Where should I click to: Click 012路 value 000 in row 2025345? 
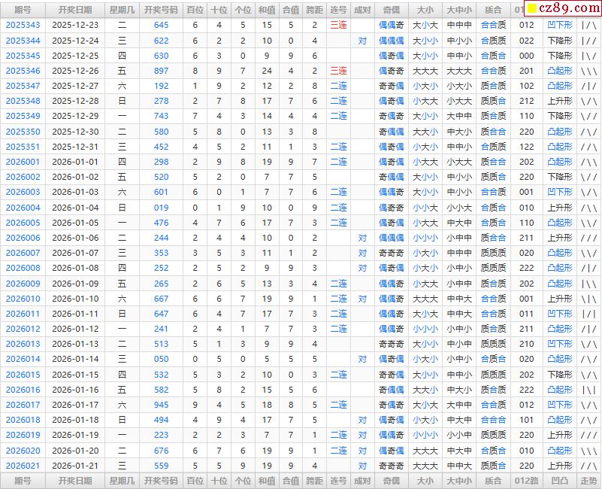point(526,56)
